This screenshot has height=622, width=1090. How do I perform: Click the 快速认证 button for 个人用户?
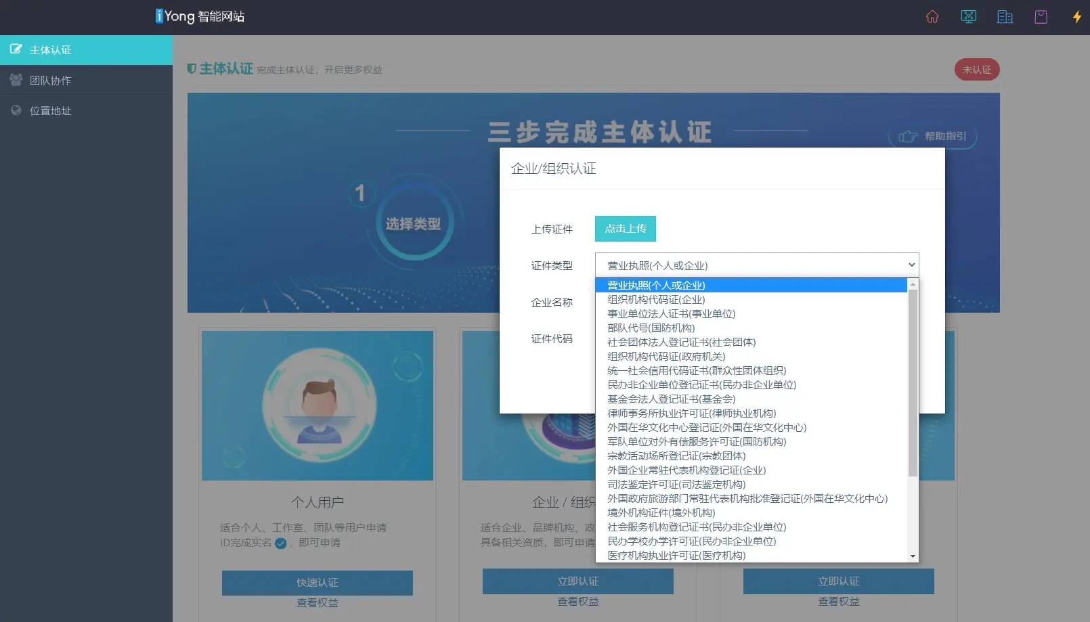pyautogui.click(x=317, y=583)
